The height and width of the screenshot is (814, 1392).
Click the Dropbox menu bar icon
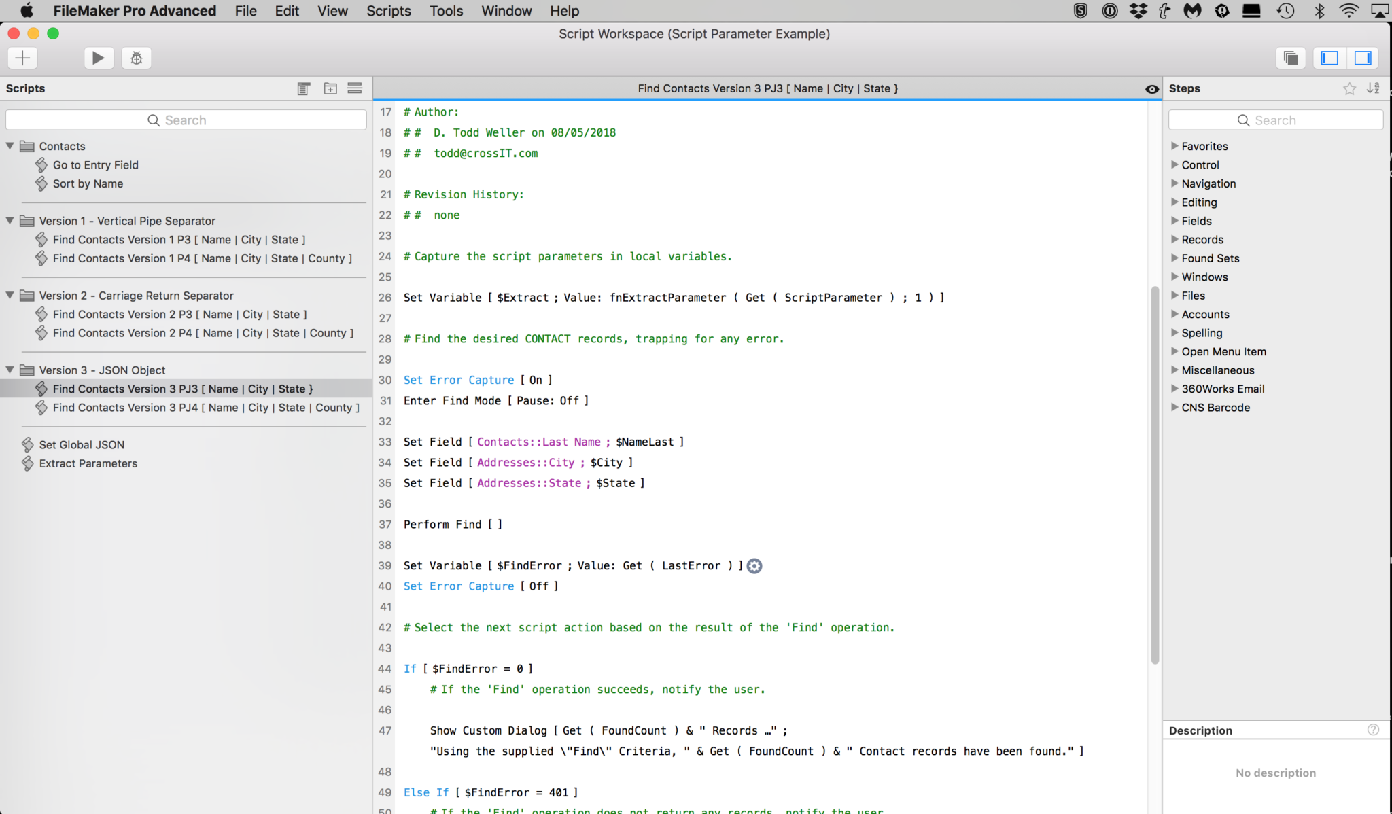1138,11
